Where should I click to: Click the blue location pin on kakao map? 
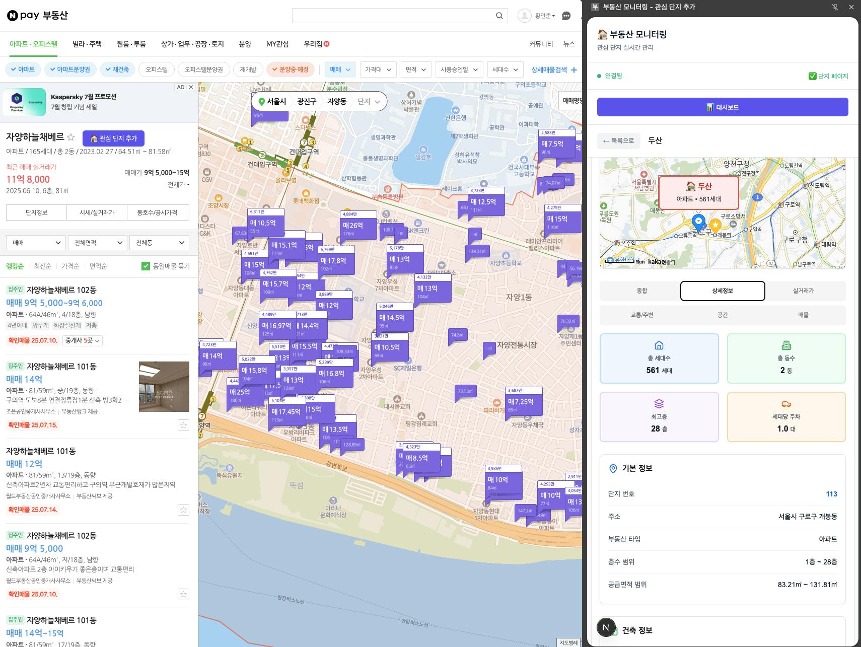coord(698,222)
